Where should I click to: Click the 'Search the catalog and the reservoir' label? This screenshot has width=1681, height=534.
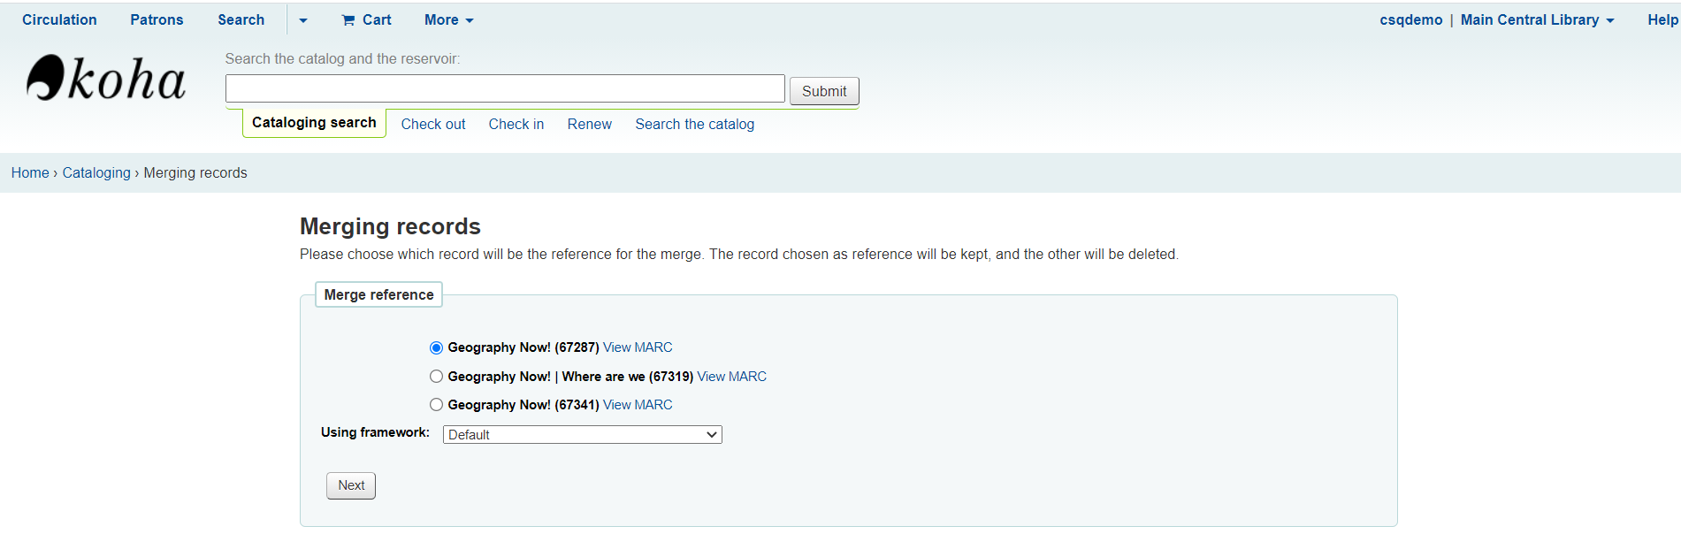pyautogui.click(x=342, y=58)
